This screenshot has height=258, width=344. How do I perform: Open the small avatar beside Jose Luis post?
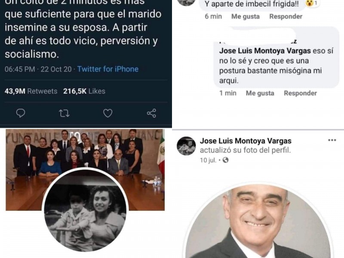click(186, 146)
